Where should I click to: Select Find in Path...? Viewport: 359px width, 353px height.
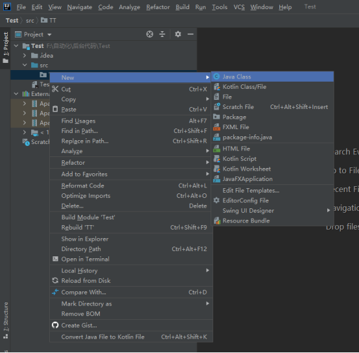click(x=131, y=131)
